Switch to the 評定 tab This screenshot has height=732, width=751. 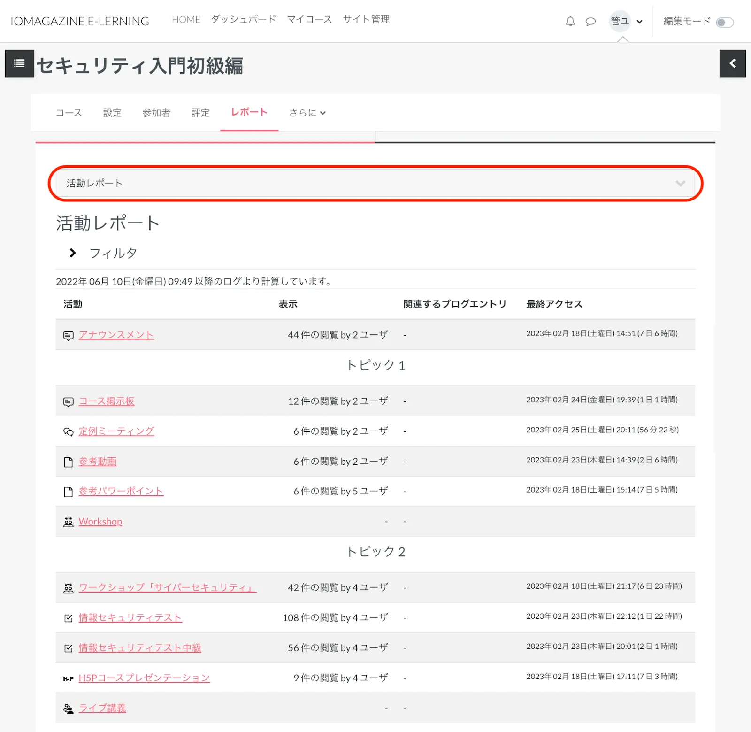click(x=200, y=113)
